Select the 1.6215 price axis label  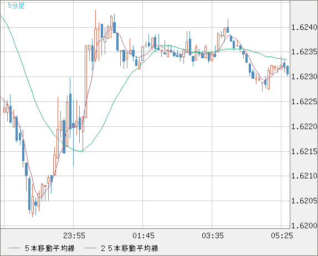[x=304, y=151]
